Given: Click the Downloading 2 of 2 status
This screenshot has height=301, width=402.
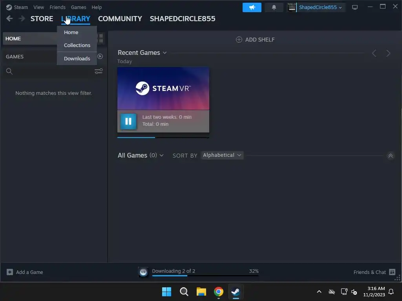Looking at the screenshot, I should (174, 271).
